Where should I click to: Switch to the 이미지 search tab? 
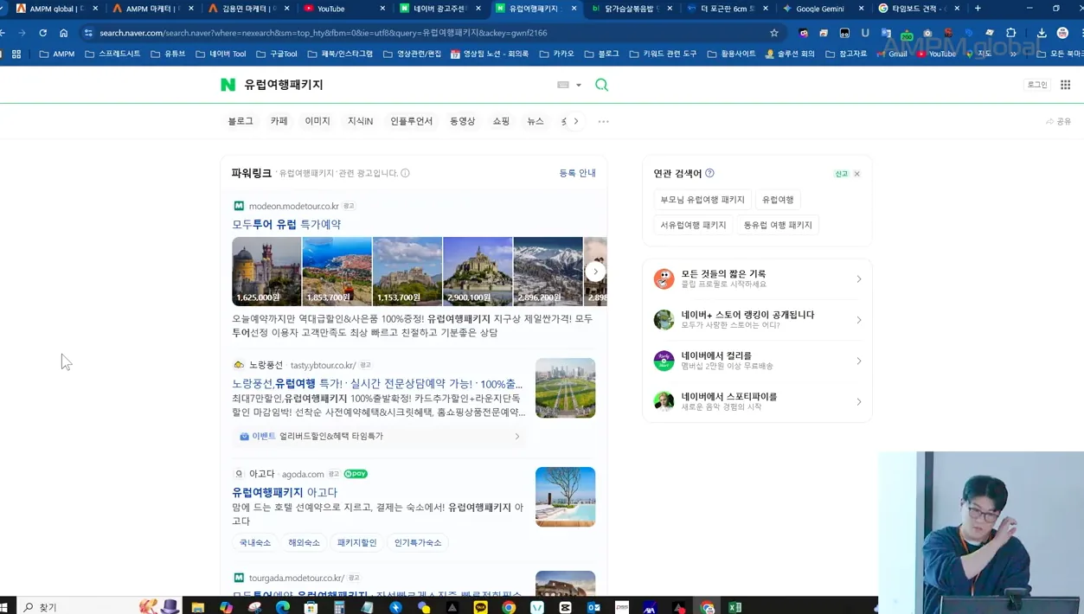point(318,121)
